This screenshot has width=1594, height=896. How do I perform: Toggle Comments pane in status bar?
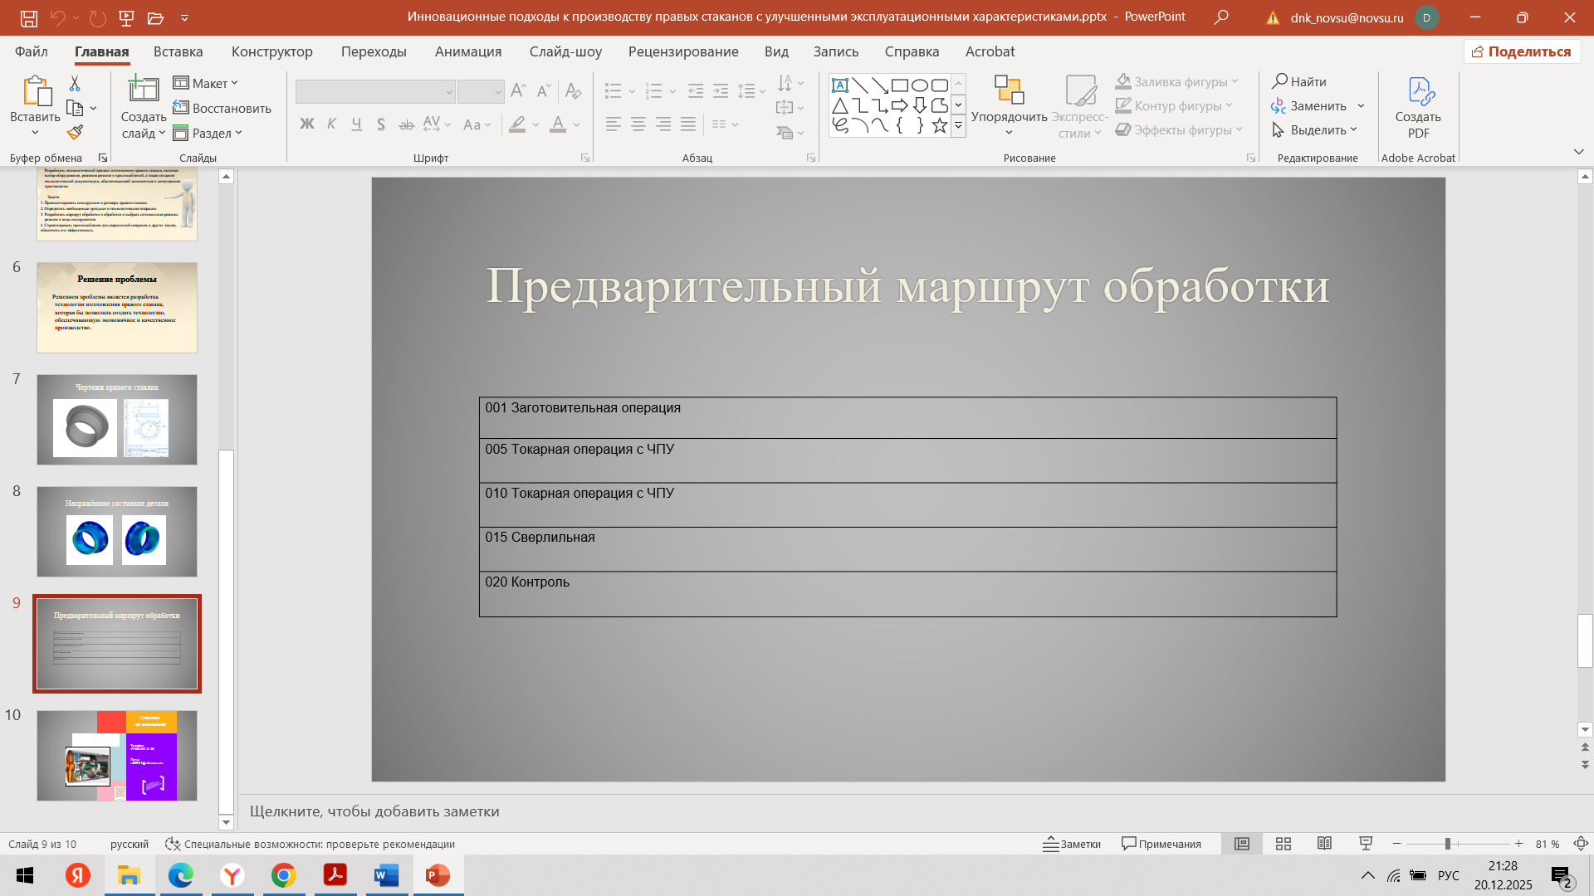[1161, 844]
